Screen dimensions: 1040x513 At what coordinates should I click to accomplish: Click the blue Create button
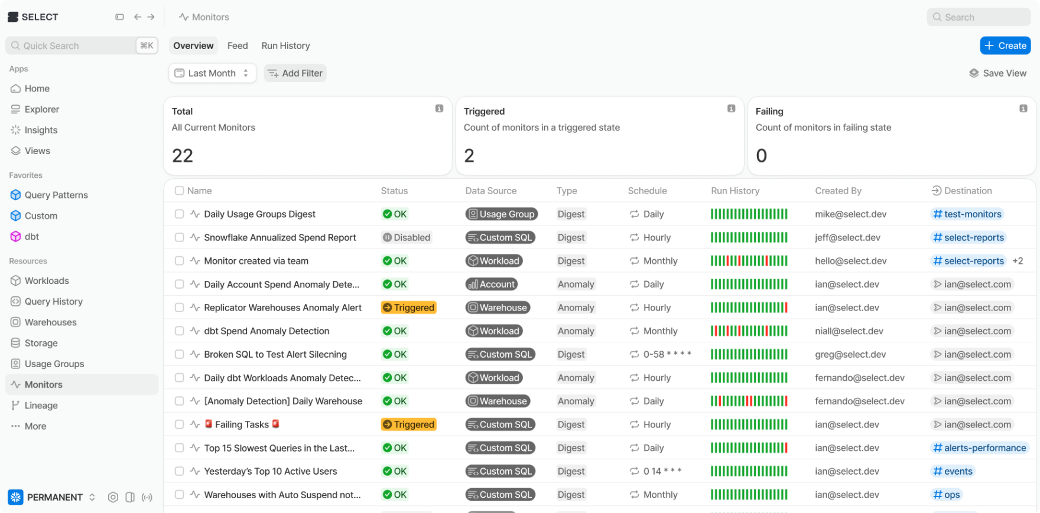pos(1005,45)
